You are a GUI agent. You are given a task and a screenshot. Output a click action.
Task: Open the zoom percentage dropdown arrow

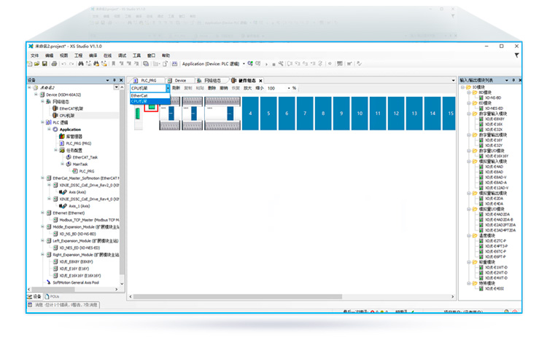tap(289, 88)
